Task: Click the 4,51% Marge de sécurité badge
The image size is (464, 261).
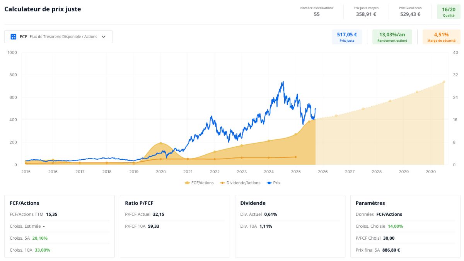Action: (441, 37)
